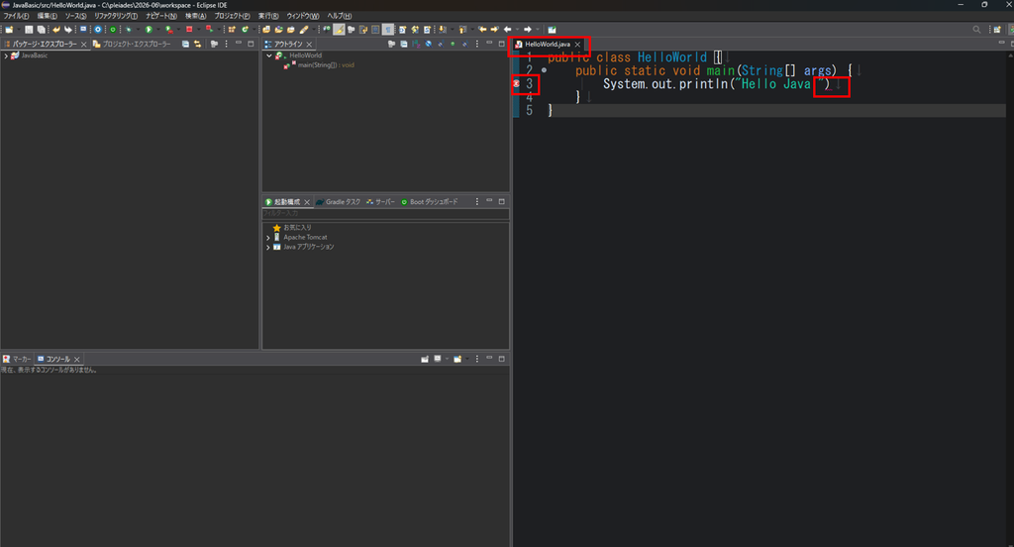
Task: Open the Refactoring menu
Action: 116,16
